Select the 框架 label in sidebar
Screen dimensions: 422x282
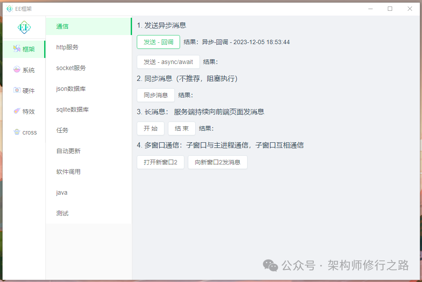[x=29, y=49]
